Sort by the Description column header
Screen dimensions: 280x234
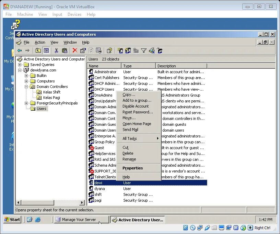point(181,66)
